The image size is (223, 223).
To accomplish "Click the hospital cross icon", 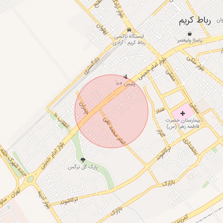I will coord(182,113).
